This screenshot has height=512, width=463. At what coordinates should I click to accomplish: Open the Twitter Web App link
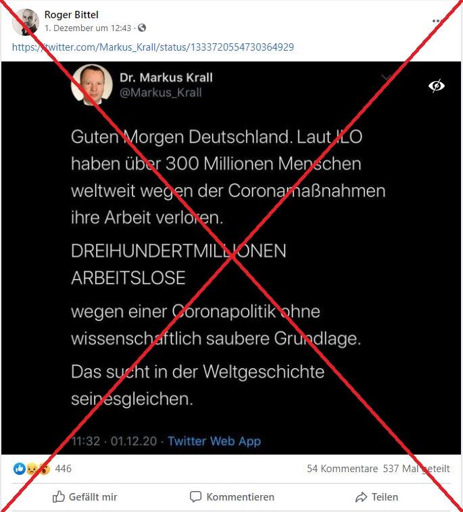click(x=214, y=441)
